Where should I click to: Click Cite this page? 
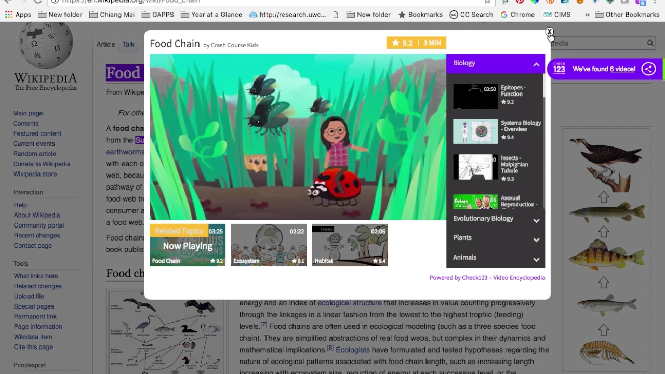pos(33,347)
